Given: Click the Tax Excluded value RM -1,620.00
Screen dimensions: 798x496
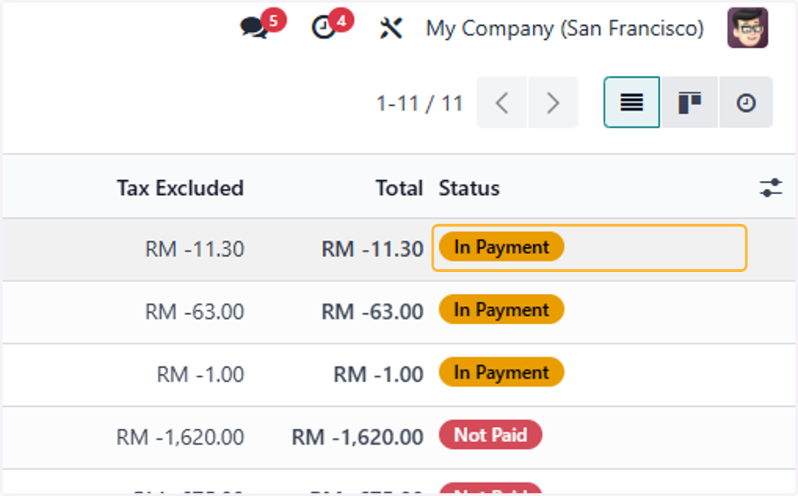Looking at the screenshot, I should pos(180,437).
